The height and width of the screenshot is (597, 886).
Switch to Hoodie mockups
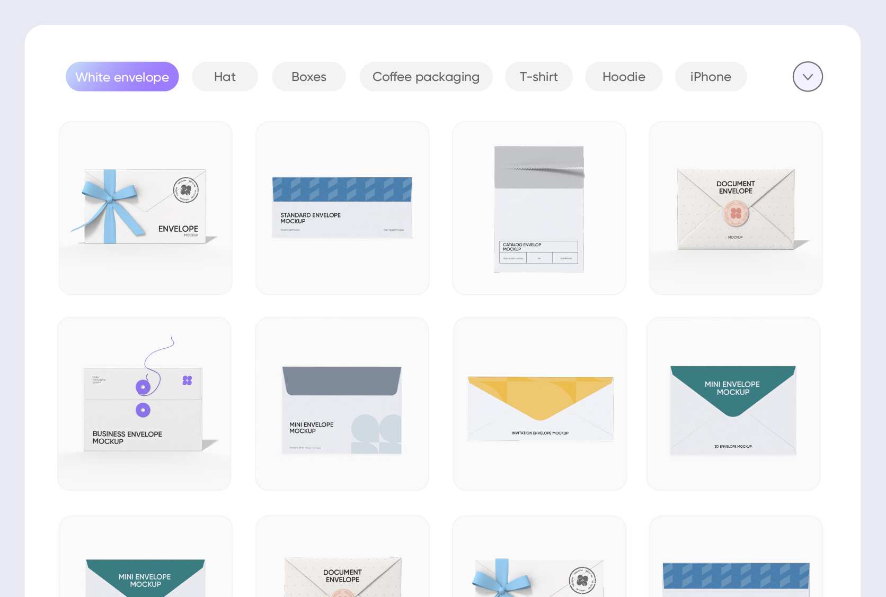coord(623,77)
